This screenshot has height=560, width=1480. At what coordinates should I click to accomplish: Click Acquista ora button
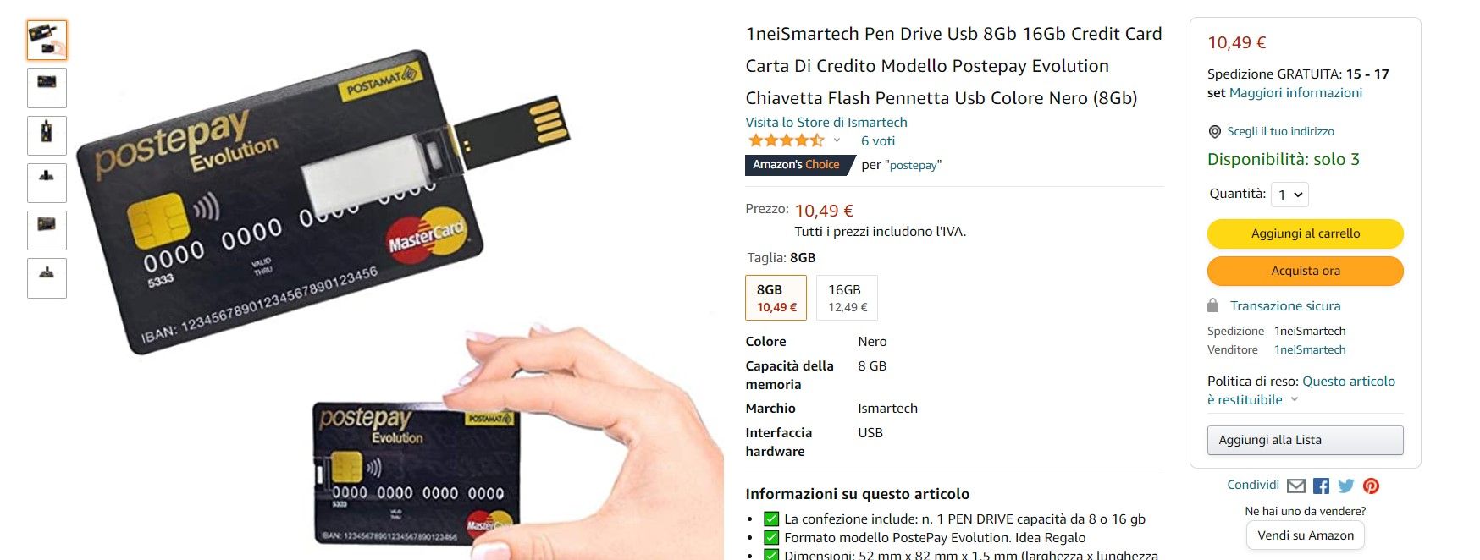(x=1305, y=271)
